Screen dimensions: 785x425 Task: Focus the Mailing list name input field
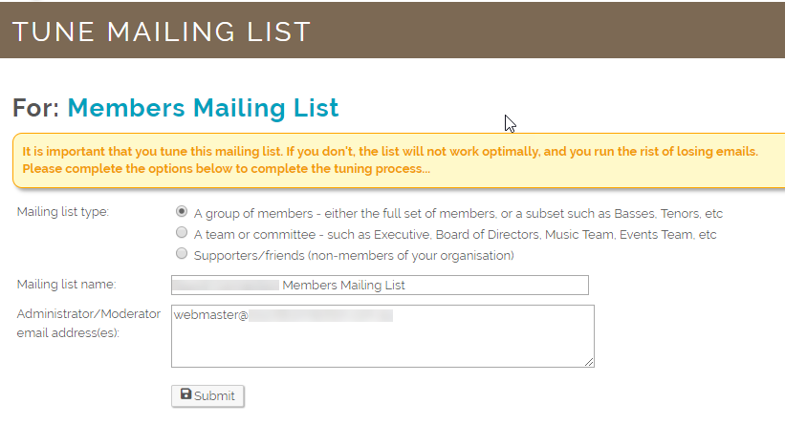coord(380,285)
